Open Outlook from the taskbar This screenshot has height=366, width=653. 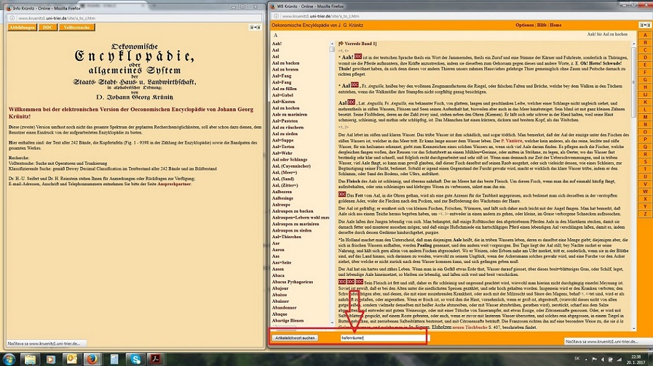(72, 359)
